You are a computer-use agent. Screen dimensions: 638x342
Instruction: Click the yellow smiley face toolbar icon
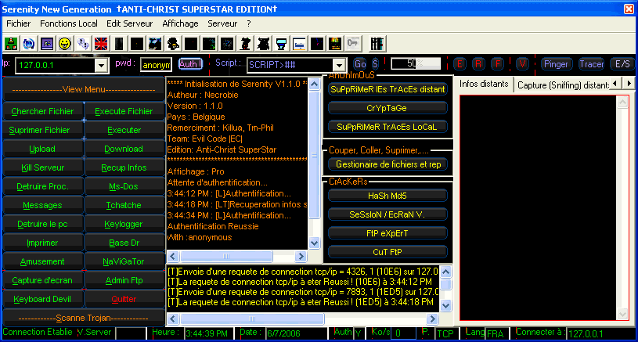(65, 42)
